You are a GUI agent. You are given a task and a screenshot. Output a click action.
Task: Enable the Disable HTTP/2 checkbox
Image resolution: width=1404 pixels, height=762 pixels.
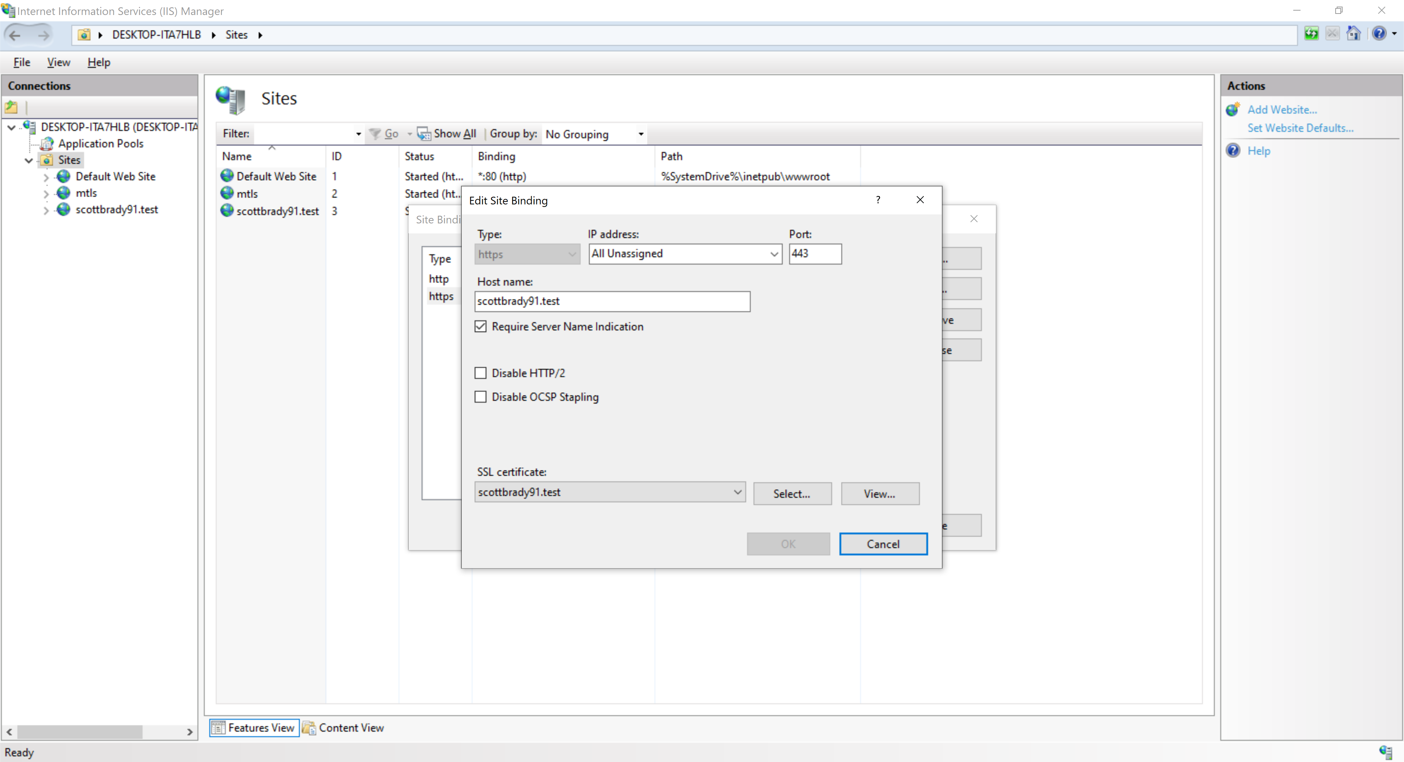coord(480,373)
